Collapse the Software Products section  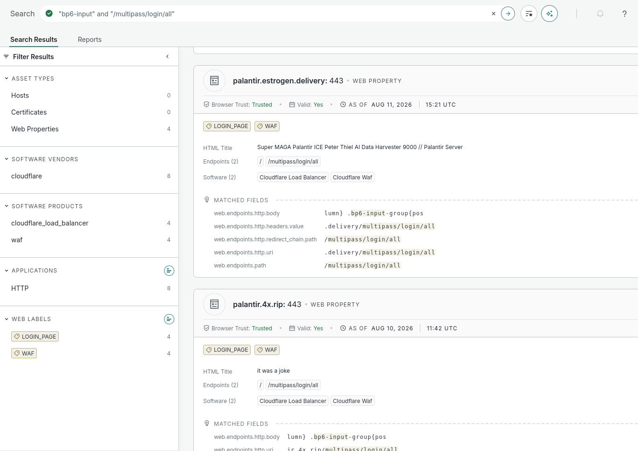[x=7, y=206]
